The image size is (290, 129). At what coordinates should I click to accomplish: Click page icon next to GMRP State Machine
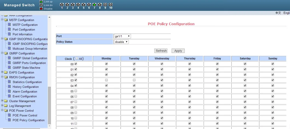pos(9,68)
